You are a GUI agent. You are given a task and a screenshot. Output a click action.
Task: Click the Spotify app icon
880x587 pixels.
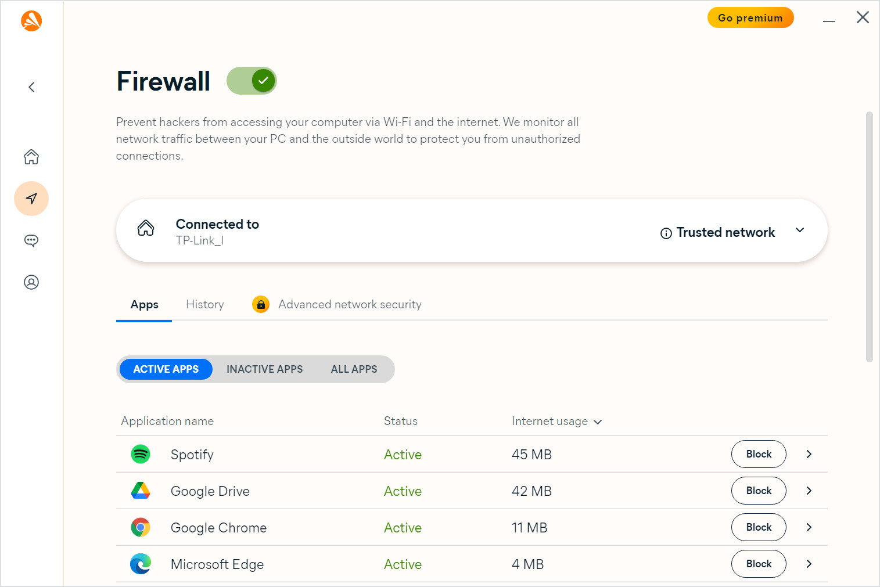click(x=141, y=454)
